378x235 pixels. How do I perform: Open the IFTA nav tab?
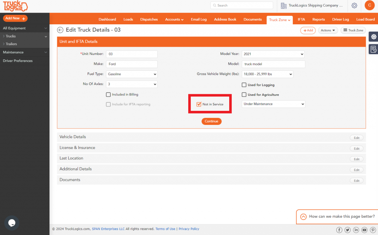pyautogui.click(x=301, y=20)
